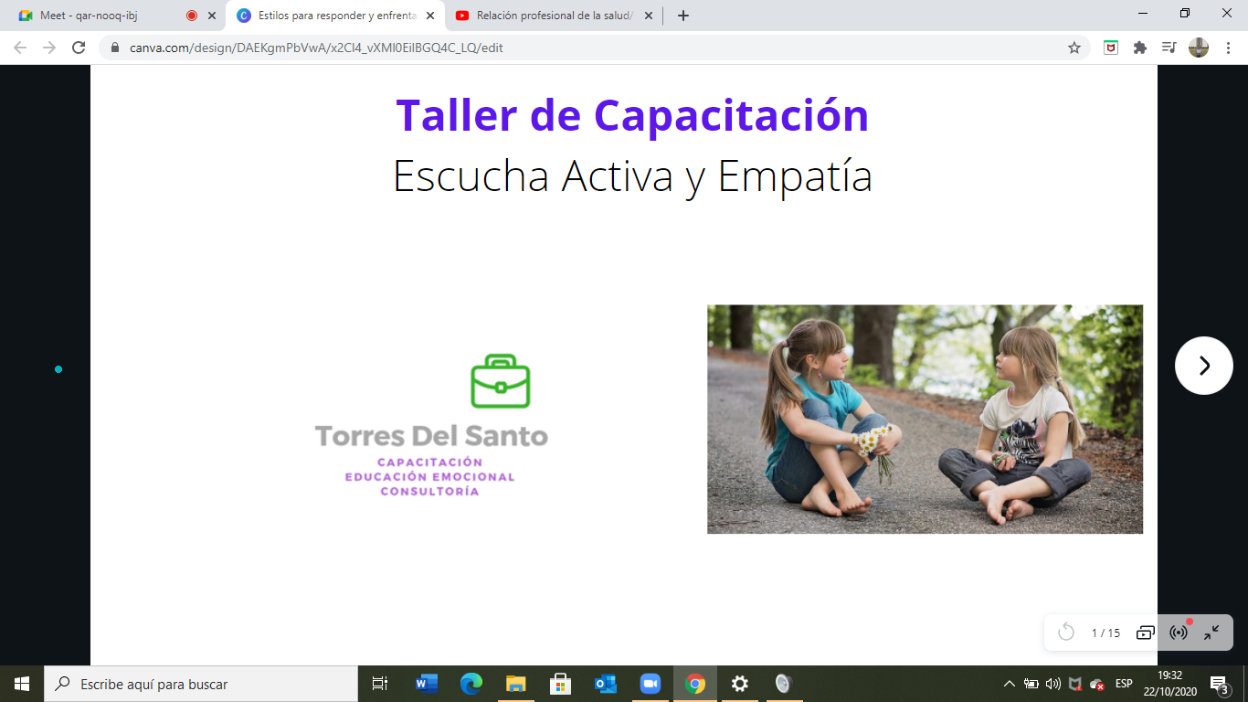Open the Chrome profile avatar menu

coord(1199,48)
